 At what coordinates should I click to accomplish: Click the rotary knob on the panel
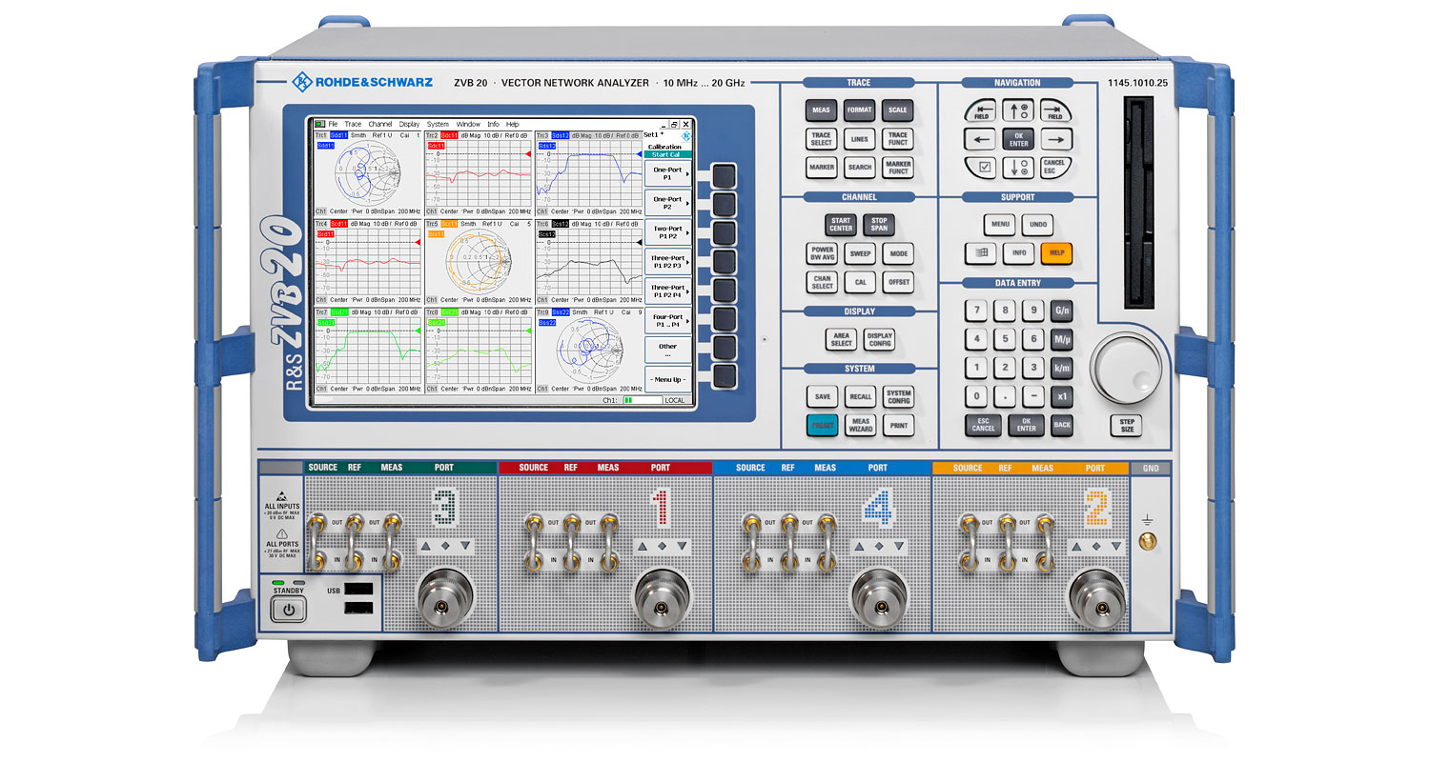[1127, 367]
